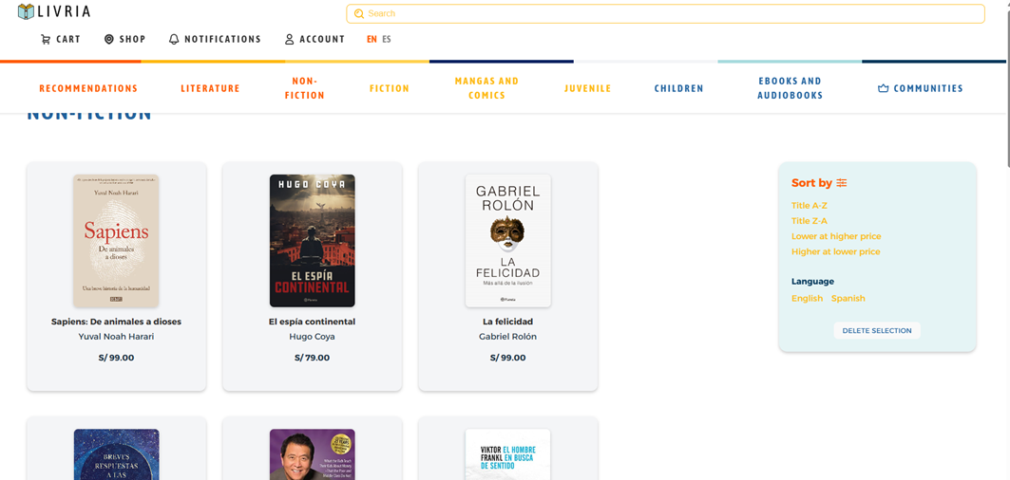Open the Breves respuestas book cover
The height and width of the screenshot is (480, 1010).
click(x=116, y=454)
